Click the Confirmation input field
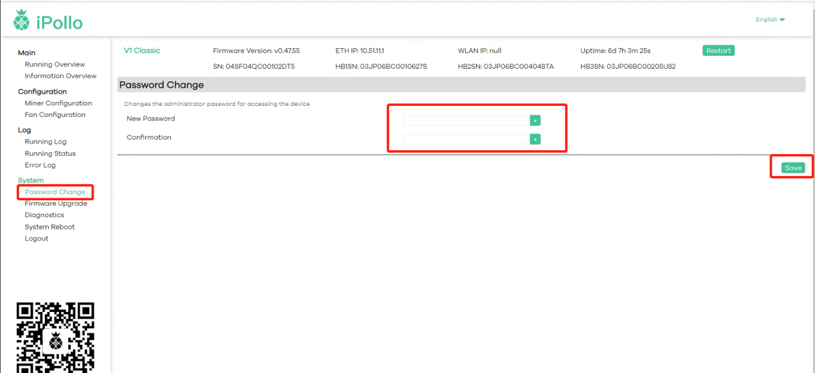 [466, 139]
